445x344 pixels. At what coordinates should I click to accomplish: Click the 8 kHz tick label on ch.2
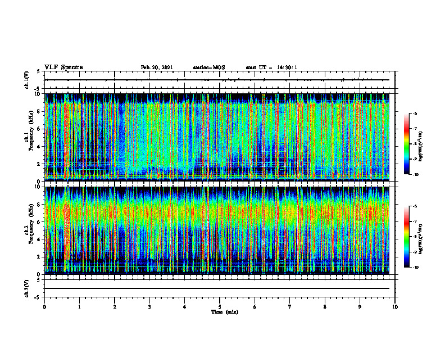point(39,205)
